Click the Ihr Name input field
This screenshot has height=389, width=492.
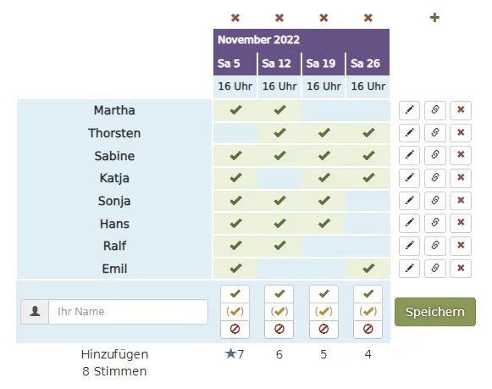click(129, 312)
